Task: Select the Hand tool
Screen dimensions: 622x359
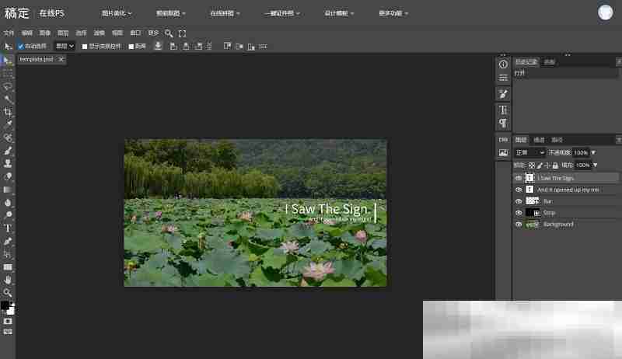Action: click(x=7, y=280)
